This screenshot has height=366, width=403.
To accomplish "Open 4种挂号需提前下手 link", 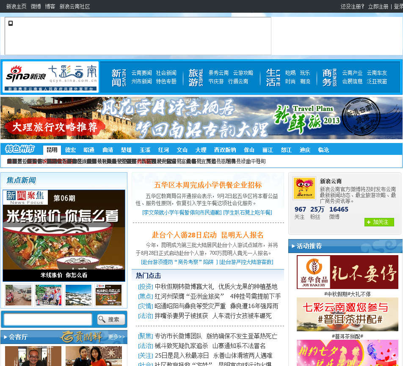I will pos(256,296).
